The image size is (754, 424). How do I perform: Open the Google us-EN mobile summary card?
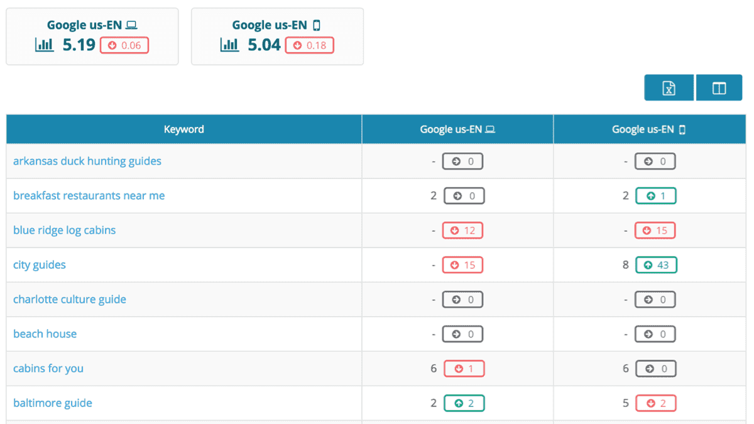tap(277, 36)
